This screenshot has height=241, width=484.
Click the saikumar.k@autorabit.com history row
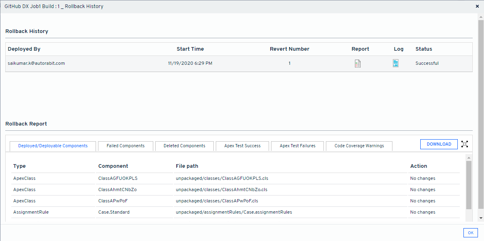tap(36, 63)
